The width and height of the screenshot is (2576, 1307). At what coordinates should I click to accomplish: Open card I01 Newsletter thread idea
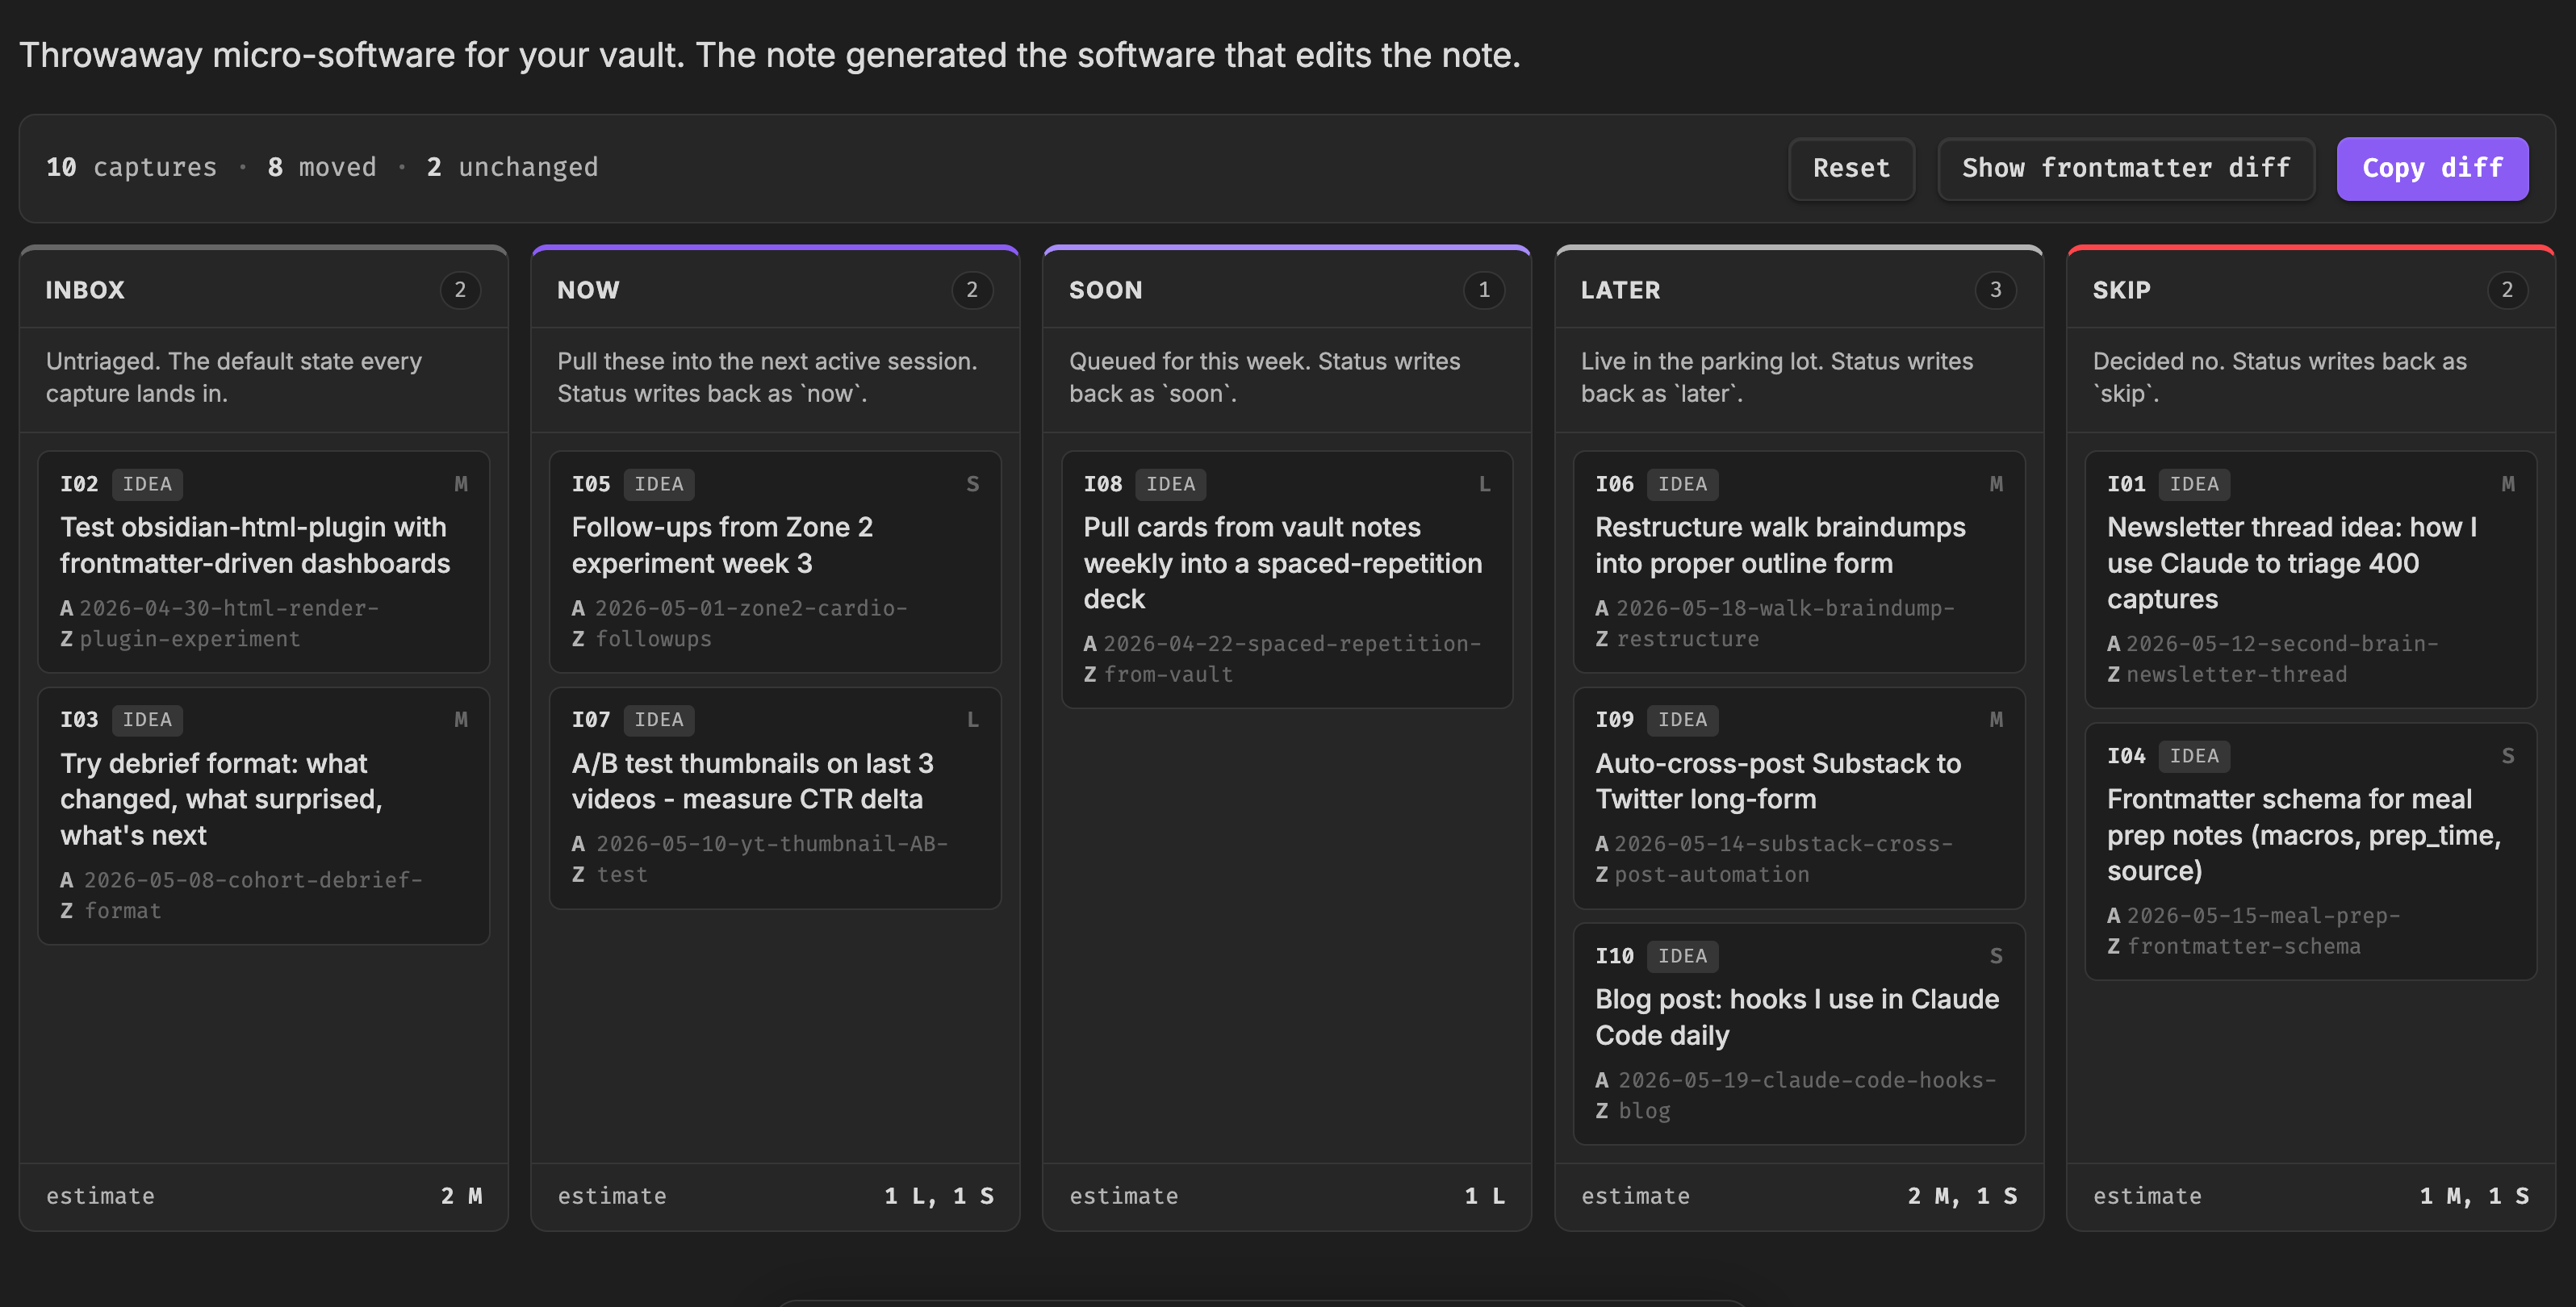pyautogui.click(x=2311, y=579)
